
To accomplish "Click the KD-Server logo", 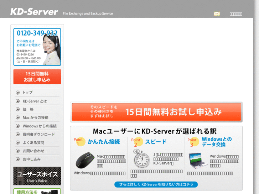I will 34,12.
